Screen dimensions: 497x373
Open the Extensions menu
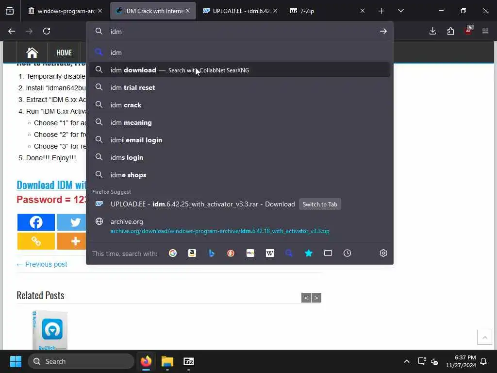450,31
